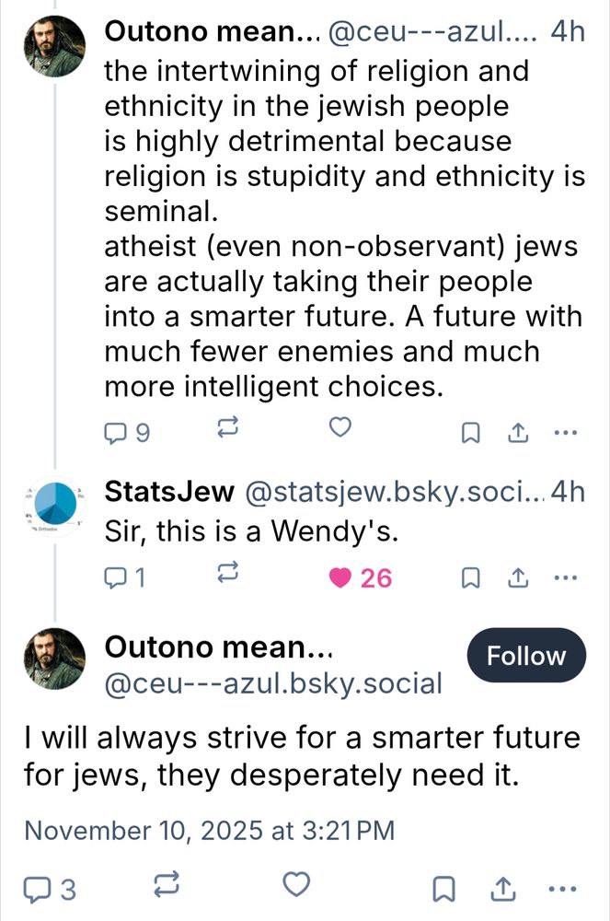Reply to StatsJew's Wendy's post
This screenshot has height=921, width=610.
point(116,577)
